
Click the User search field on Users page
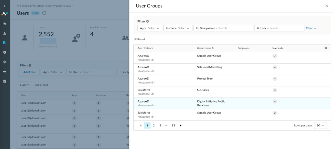[91, 72]
